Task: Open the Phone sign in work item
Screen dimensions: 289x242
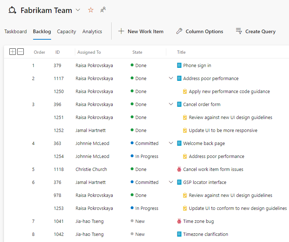Action: tap(197, 66)
